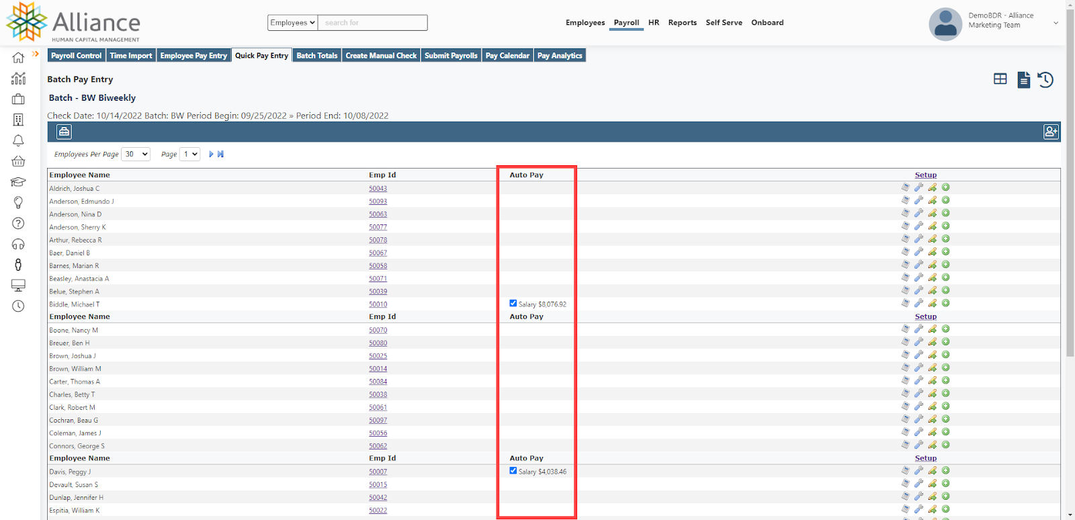Viewport: 1075px width, 520px height.
Task: Click calculator icon for Boone, Nancy M
Action: pos(905,329)
